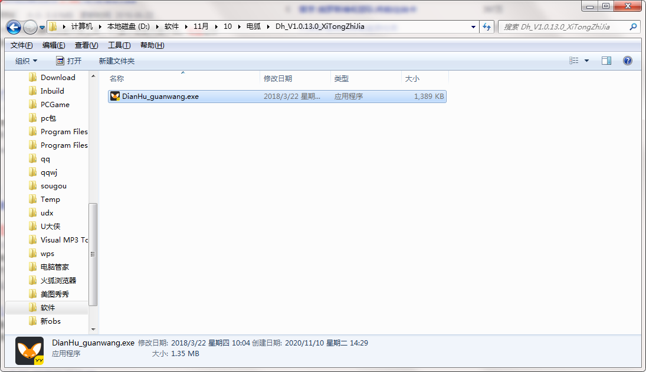
Task: Open the 工具(T) menu
Action: (x=119, y=45)
